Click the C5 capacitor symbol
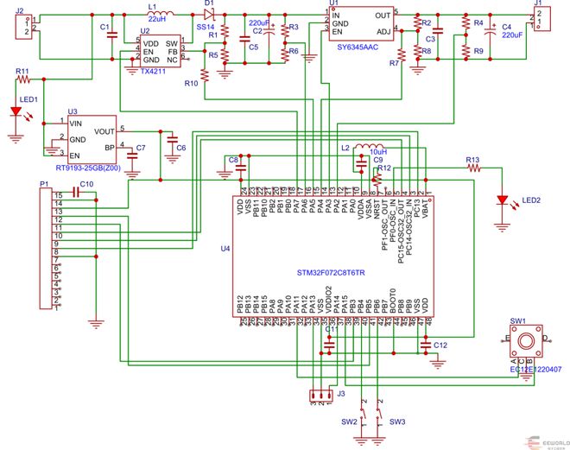The image size is (570, 450). coord(245,39)
